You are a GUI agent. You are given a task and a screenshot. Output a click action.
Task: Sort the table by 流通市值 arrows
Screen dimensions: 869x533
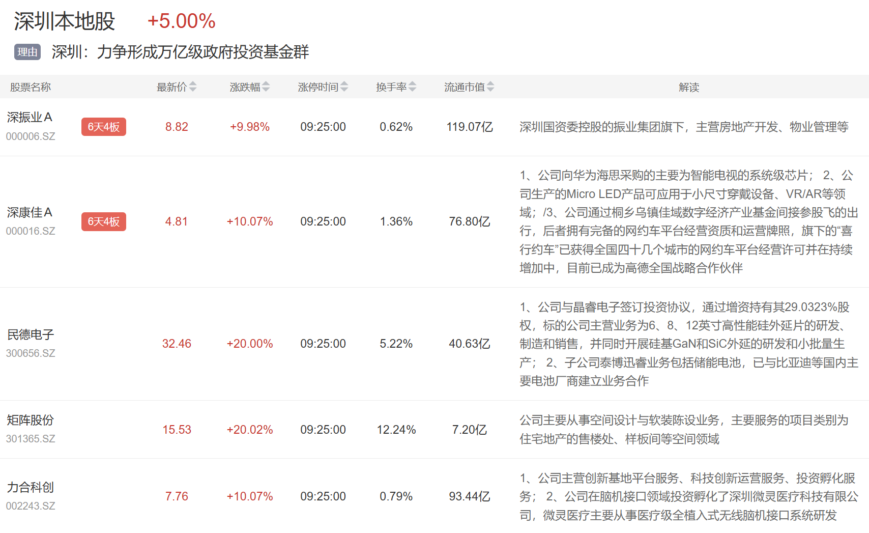coord(490,87)
